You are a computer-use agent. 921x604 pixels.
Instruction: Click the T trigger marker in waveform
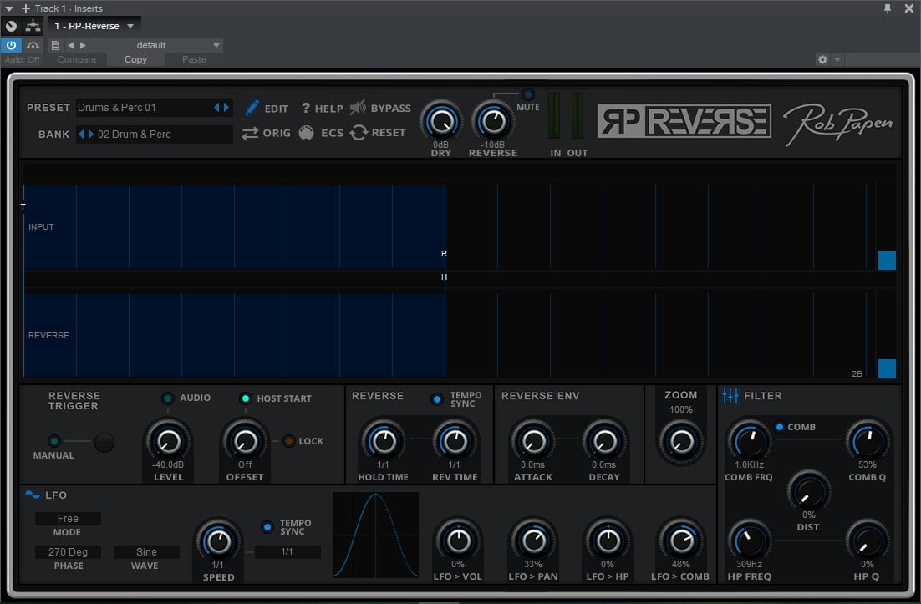23,206
